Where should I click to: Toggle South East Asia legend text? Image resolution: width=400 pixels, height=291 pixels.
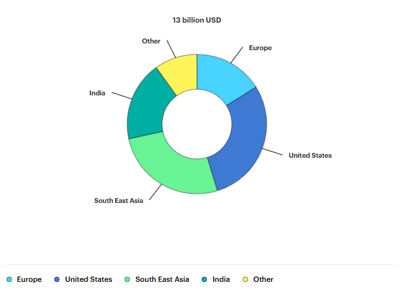[162, 279]
